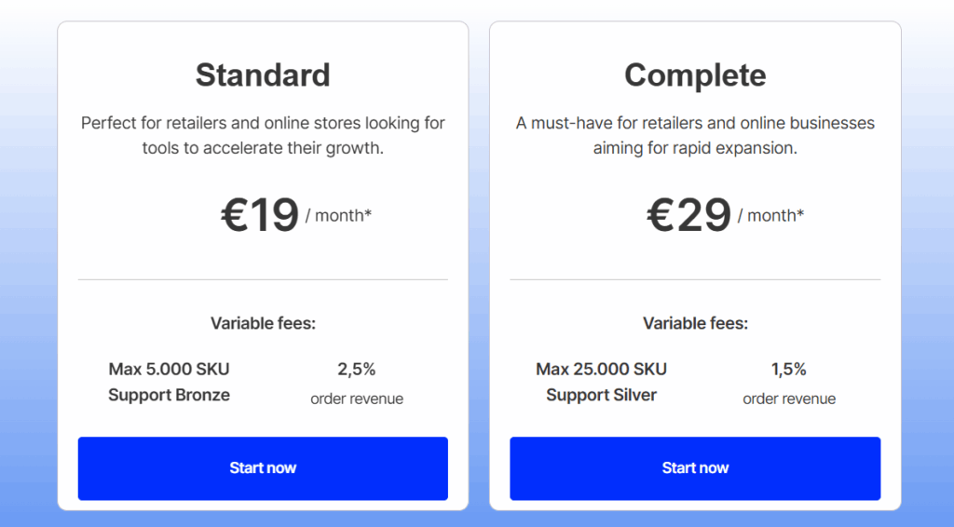Click the Standard plan heading
The height and width of the screenshot is (527, 954).
click(x=263, y=74)
